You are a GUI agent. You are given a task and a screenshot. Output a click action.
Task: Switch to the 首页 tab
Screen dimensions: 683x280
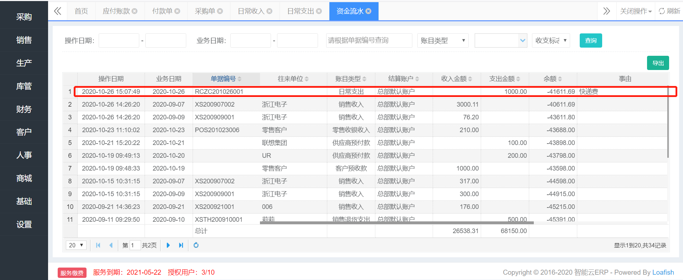[x=81, y=11]
